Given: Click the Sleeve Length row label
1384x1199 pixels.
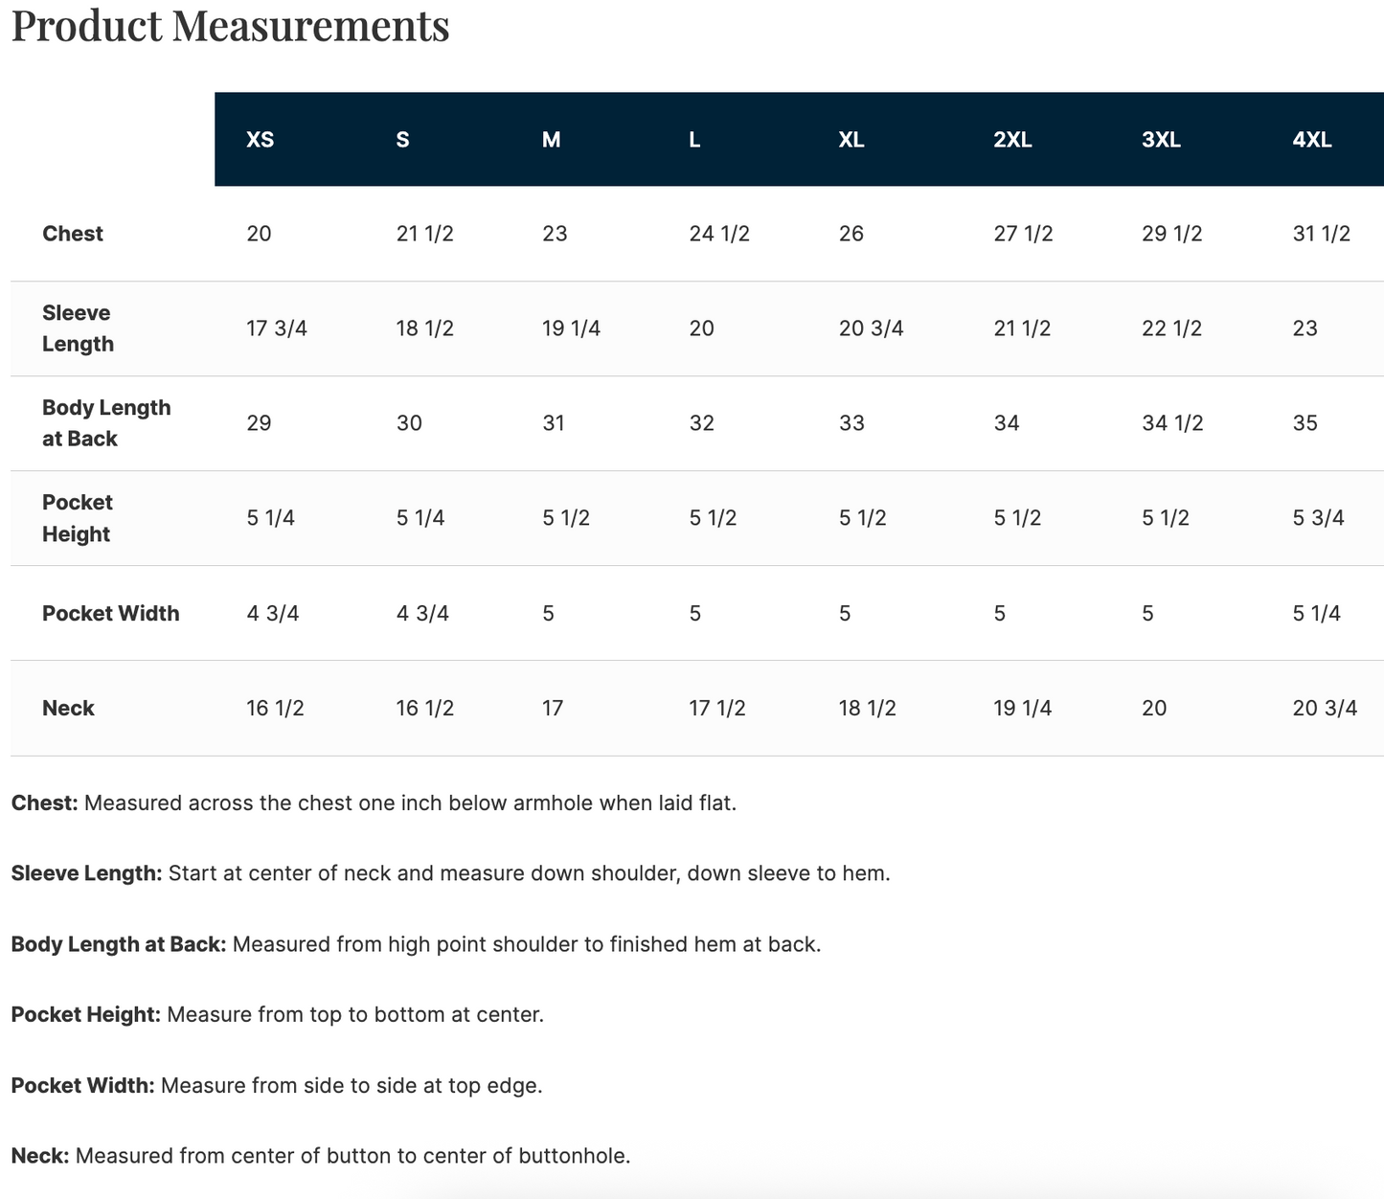Looking at the screenshot, I should point(77,328).
